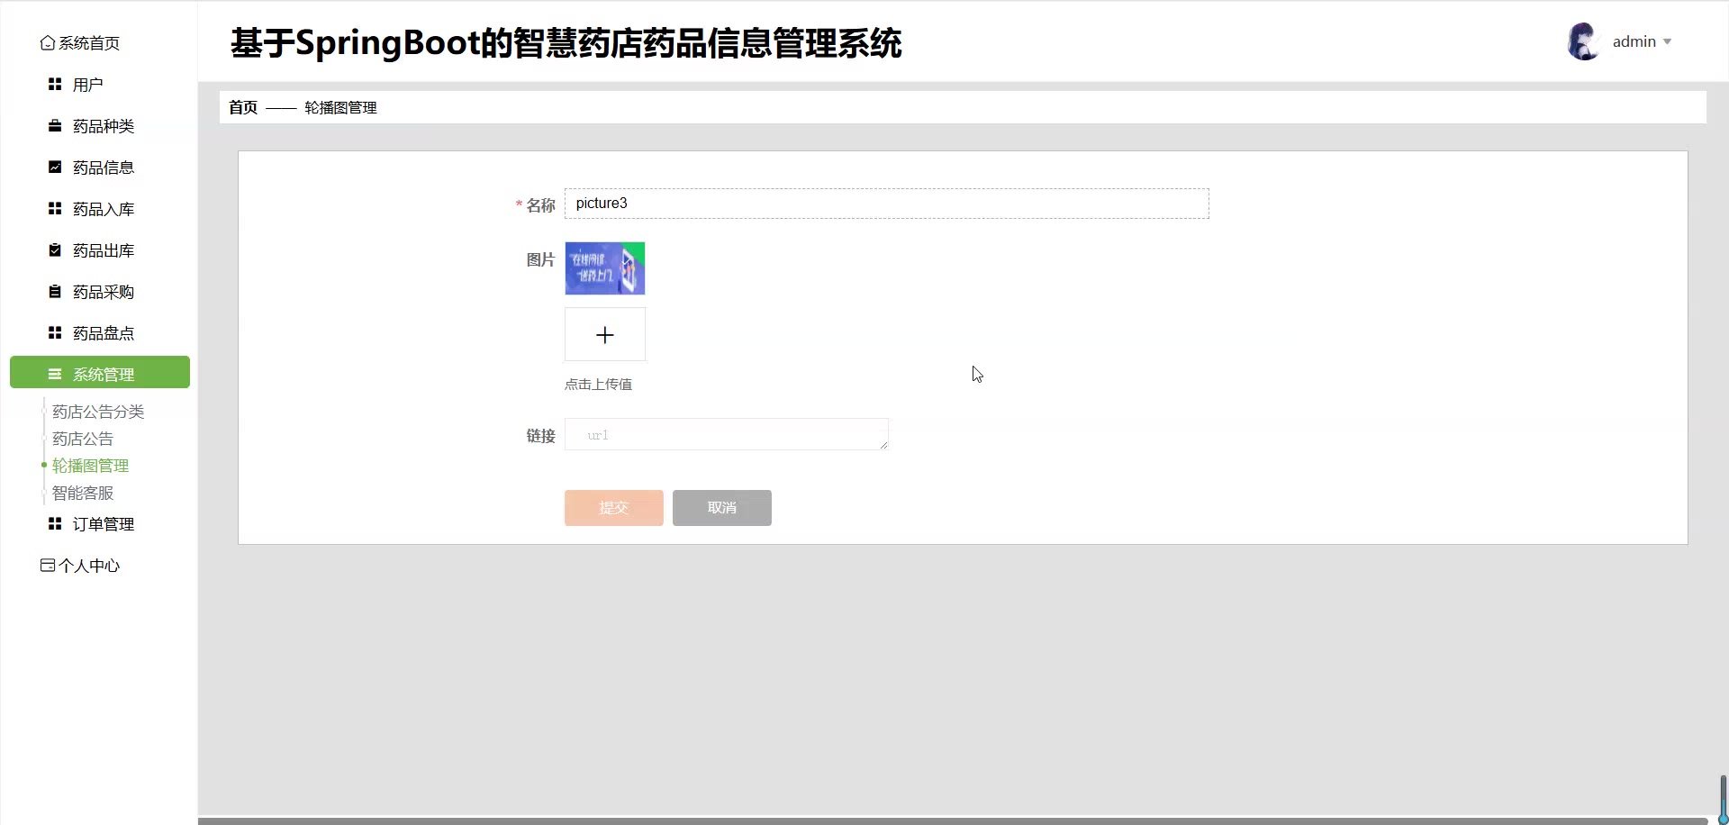Click the 点击上传值 hint text
The width and height of the screenshot is (1729, 825).
[x=598, y=384]
